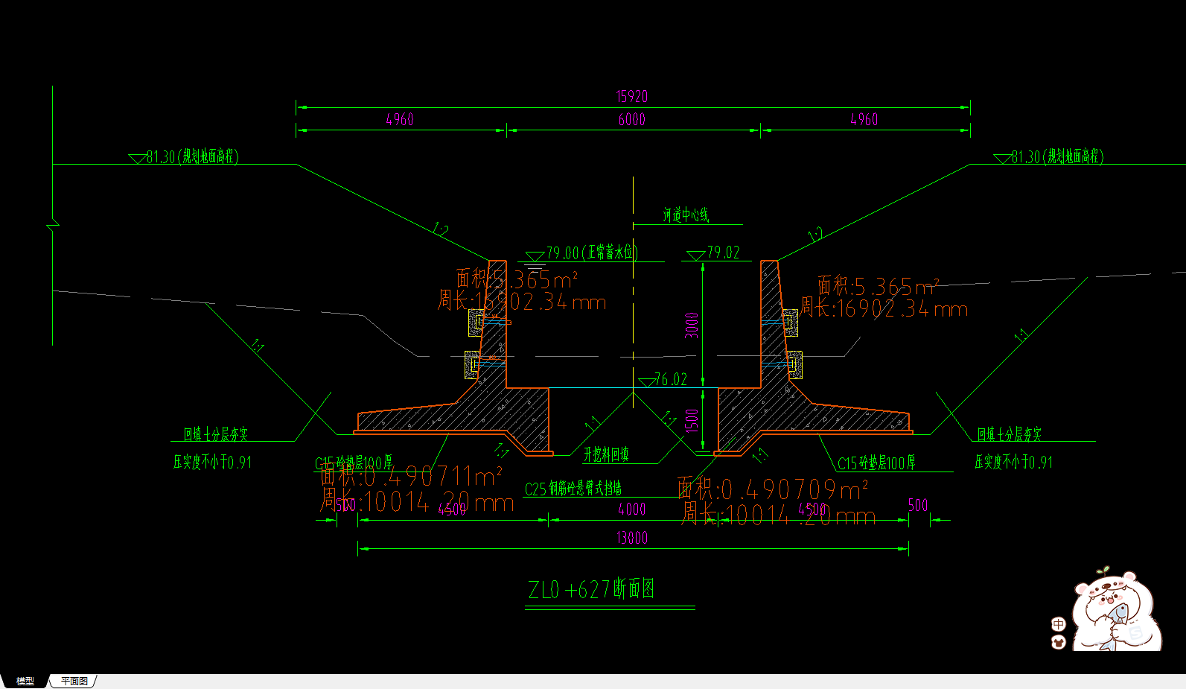The image size is (1186, 689).
Task: Select the 15920 overall width dimension
Action: [632, 97]
